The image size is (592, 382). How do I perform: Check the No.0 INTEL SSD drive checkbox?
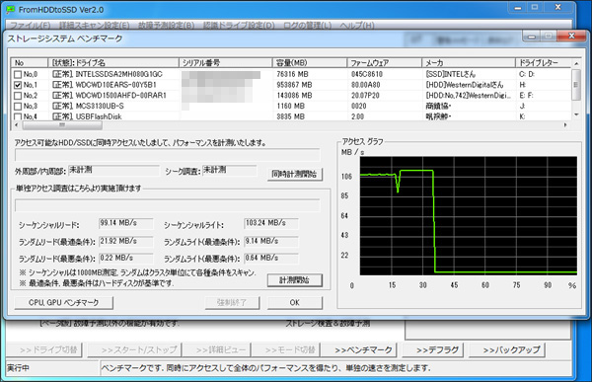tap(18, 74)
